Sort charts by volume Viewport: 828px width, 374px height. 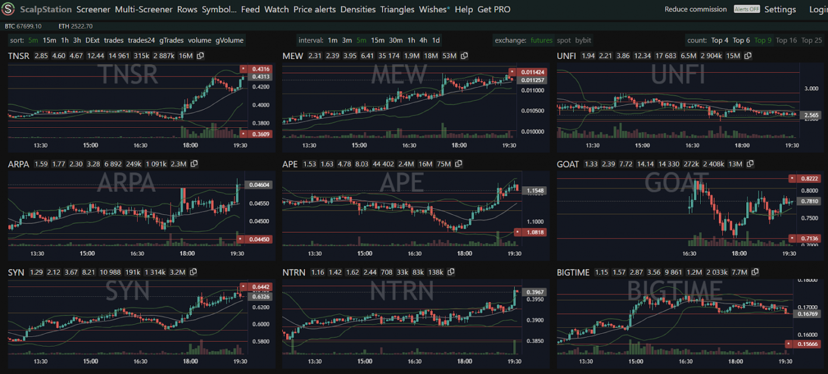tap(200, 40)
